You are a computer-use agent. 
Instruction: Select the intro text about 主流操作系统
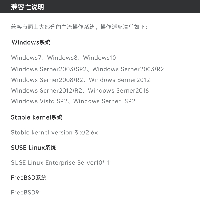coord(79,27)
